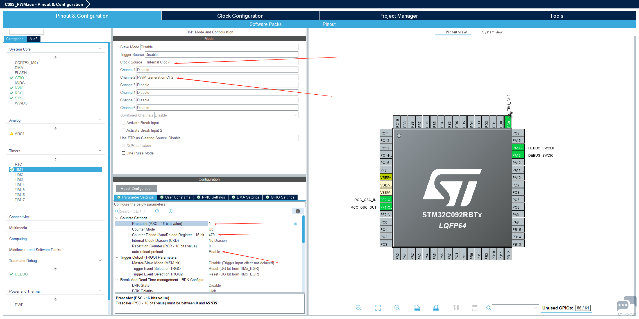Rotate the chip counter-clockwise icon
The height and width of the screenshot is (319, 639).
436,308
